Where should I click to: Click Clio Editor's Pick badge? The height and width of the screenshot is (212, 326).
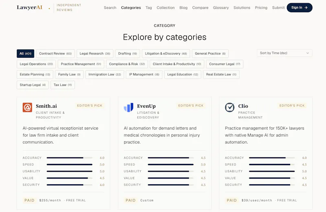pyautogui.click(x=292, y=106)
